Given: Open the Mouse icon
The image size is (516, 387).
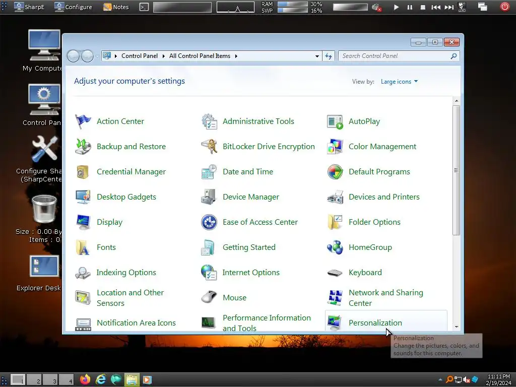Looking at the screenshot, I should coord(209,297).
